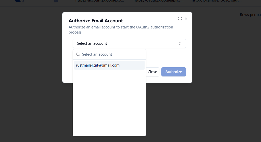Tick the checkbox in the top row
Viewport: 261px width, 142px height.
click(56, 1)
